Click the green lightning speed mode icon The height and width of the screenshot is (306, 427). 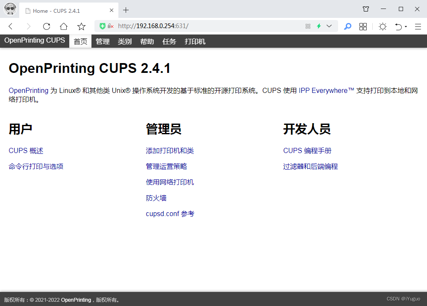(319, 26)
